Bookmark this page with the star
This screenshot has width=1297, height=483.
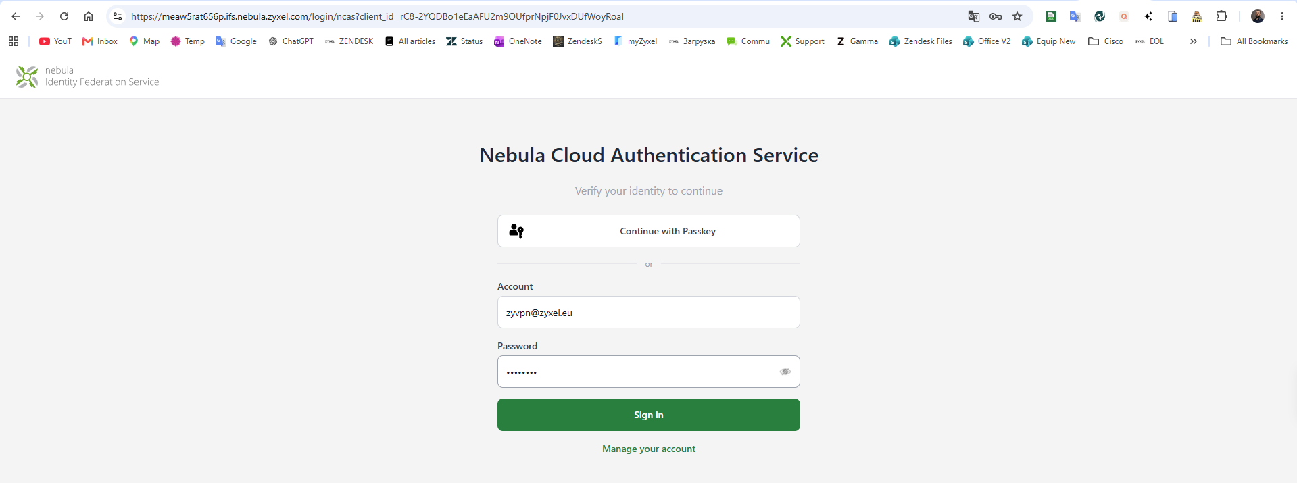(x=1017, y=16)
